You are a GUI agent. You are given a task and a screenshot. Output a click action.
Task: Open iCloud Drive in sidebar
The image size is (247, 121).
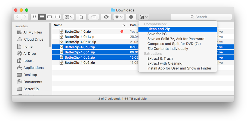click(x=30, y=39)
